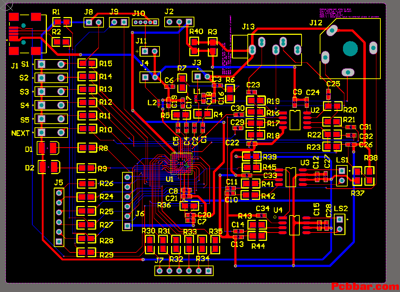Select the R35 designator text
The height and width of the screenshot is (292, 400).
pyautogui.click(x=216, y=231)
